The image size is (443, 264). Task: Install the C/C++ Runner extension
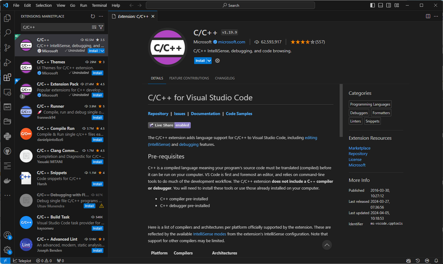97,117
